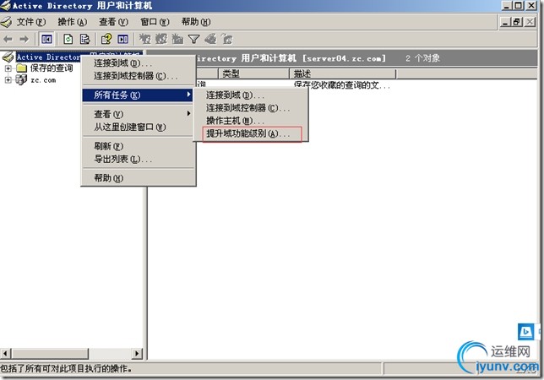Image resolution: width=544 pixels, height=380 pixels.
Task: Select 连接到域(D)... in the context menu
Action: tap(138, 63)
